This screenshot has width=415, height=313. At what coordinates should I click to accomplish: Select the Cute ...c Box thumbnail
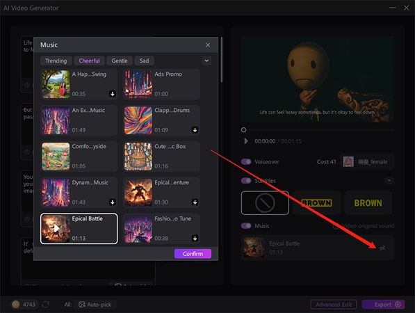click(138, 156)
